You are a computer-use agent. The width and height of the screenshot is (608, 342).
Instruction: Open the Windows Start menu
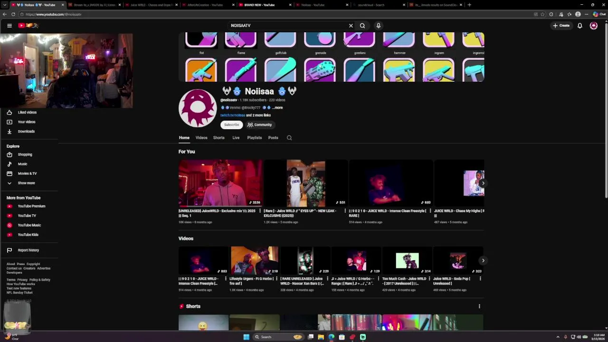pyautogui.click(x=246, y=337)
